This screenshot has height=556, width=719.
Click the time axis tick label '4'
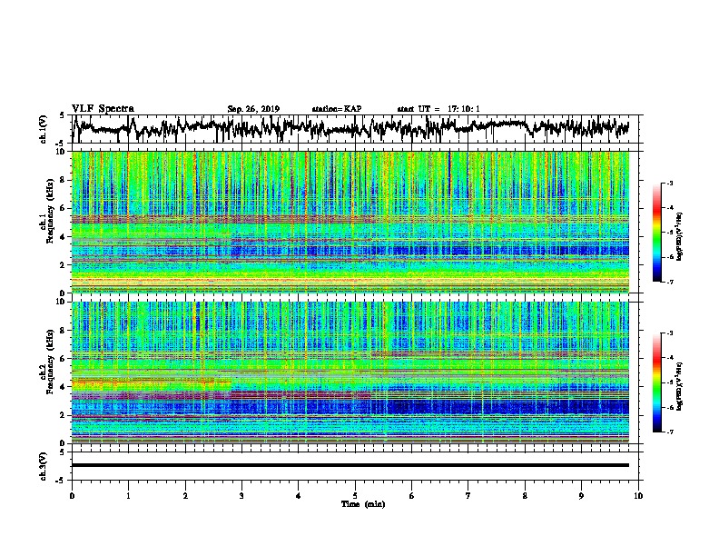pyautogui.click(x=299, y=496)
